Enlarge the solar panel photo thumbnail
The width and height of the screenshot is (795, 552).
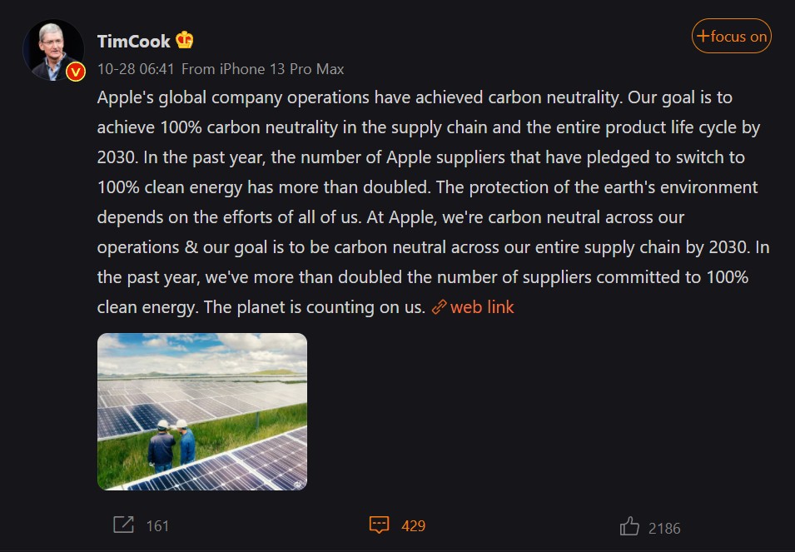(x=201, y=411)
